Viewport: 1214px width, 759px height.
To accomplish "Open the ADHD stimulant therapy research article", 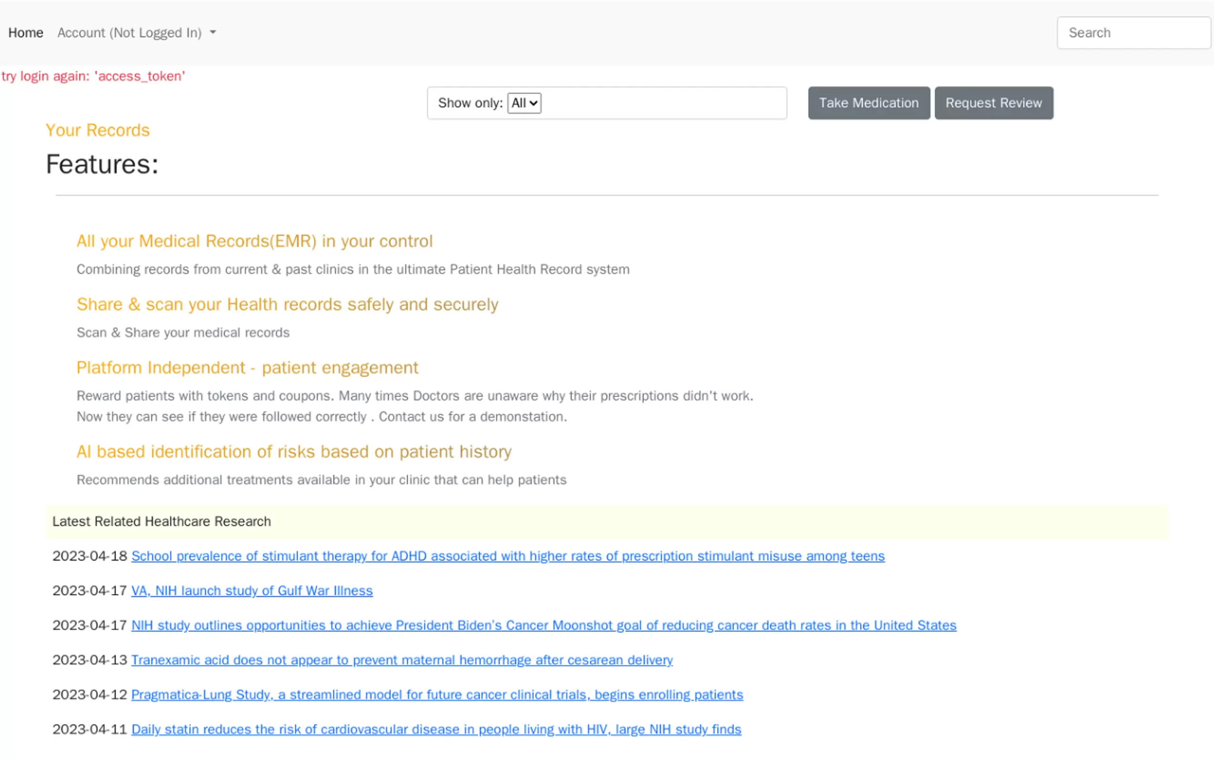I will click(x=508, y=556).
